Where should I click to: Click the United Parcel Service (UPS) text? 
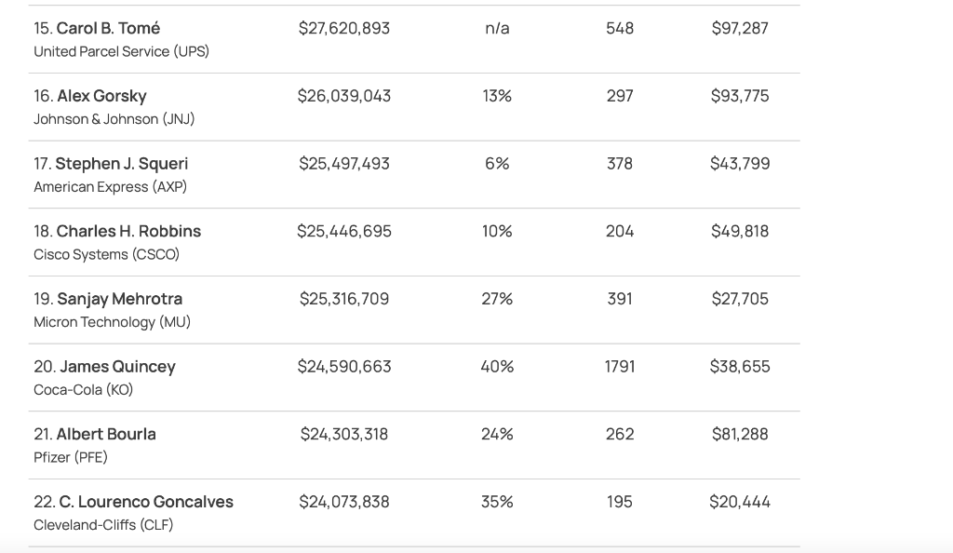click(x=121, y=51)
